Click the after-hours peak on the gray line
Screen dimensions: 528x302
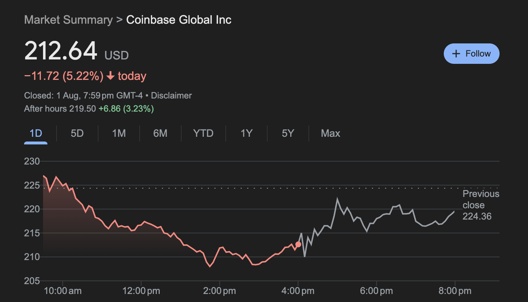(x=337, y=199)
